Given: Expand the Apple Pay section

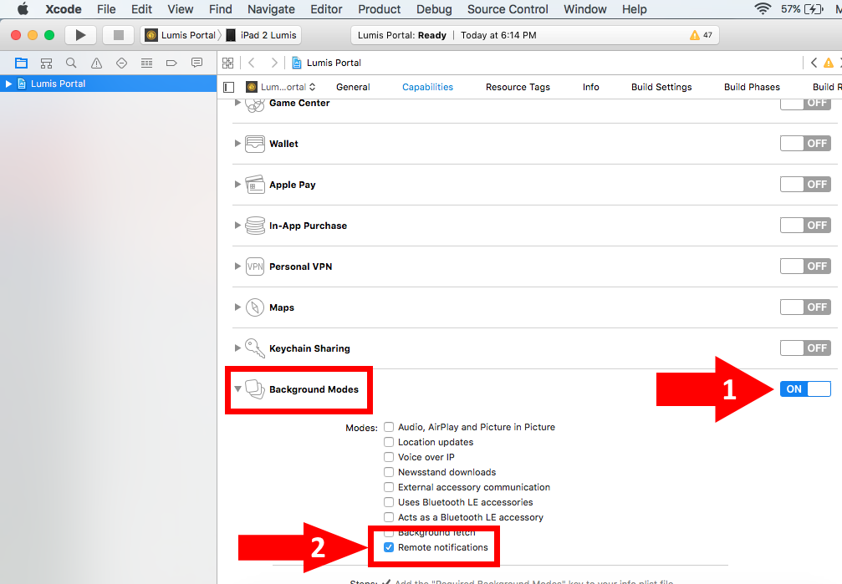Looking at the screenshot, I should 237,184.
